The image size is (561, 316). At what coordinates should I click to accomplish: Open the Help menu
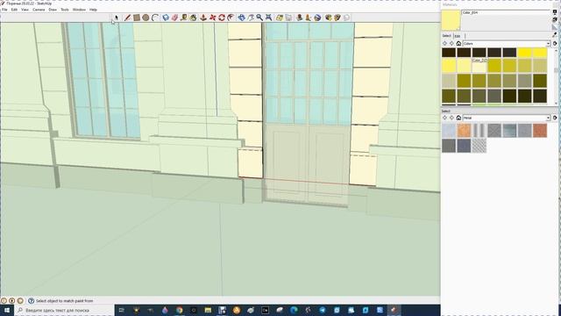93,10
